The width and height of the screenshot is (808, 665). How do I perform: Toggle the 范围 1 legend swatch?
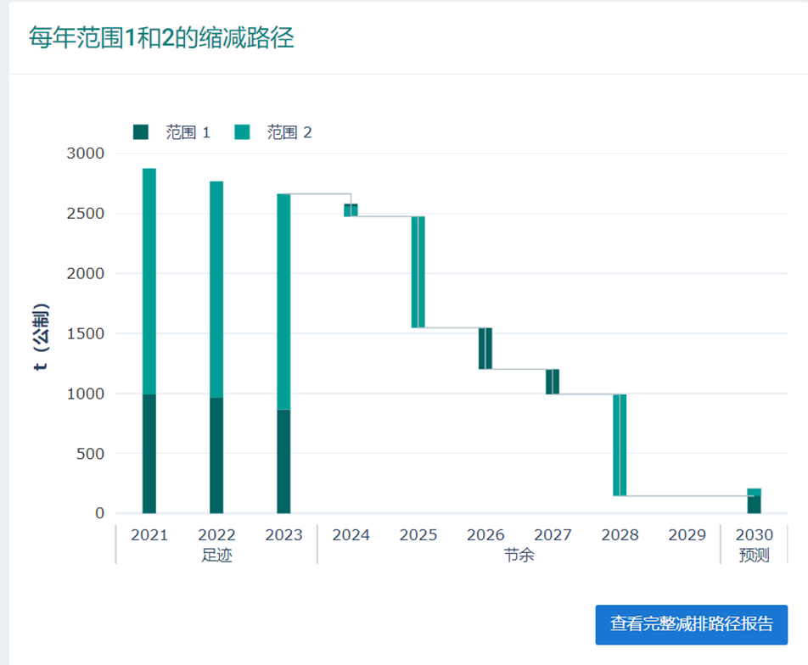141,131
